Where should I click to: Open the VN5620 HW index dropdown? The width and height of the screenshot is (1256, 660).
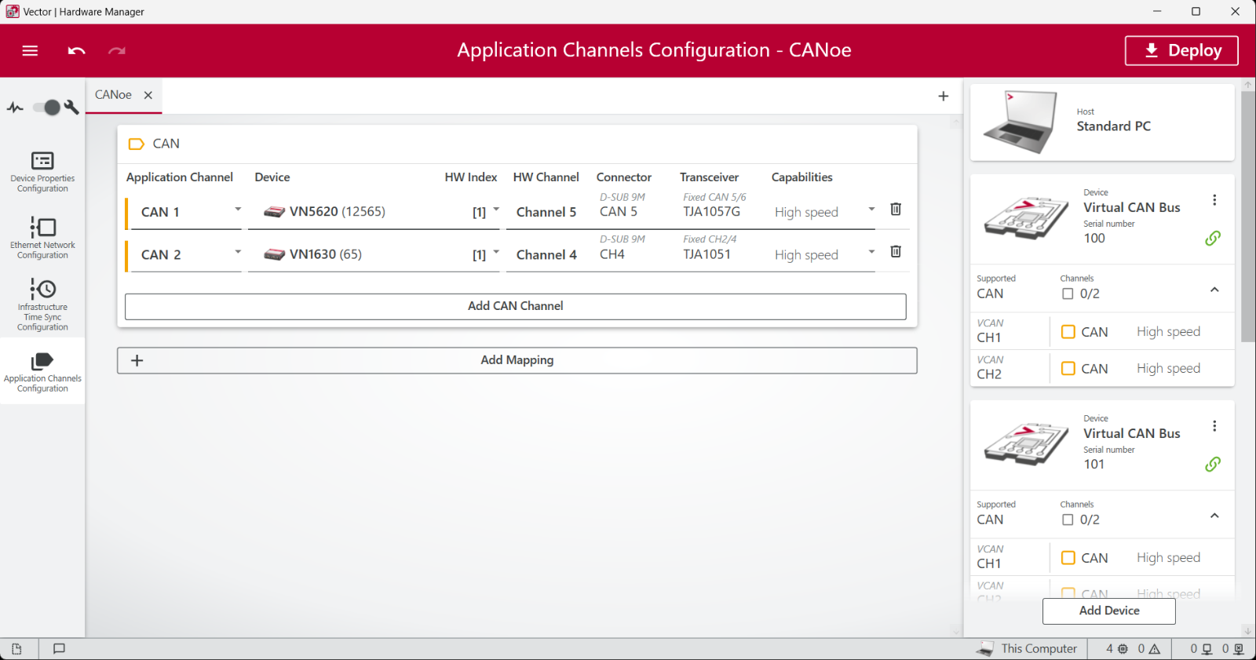pos(496,210)
